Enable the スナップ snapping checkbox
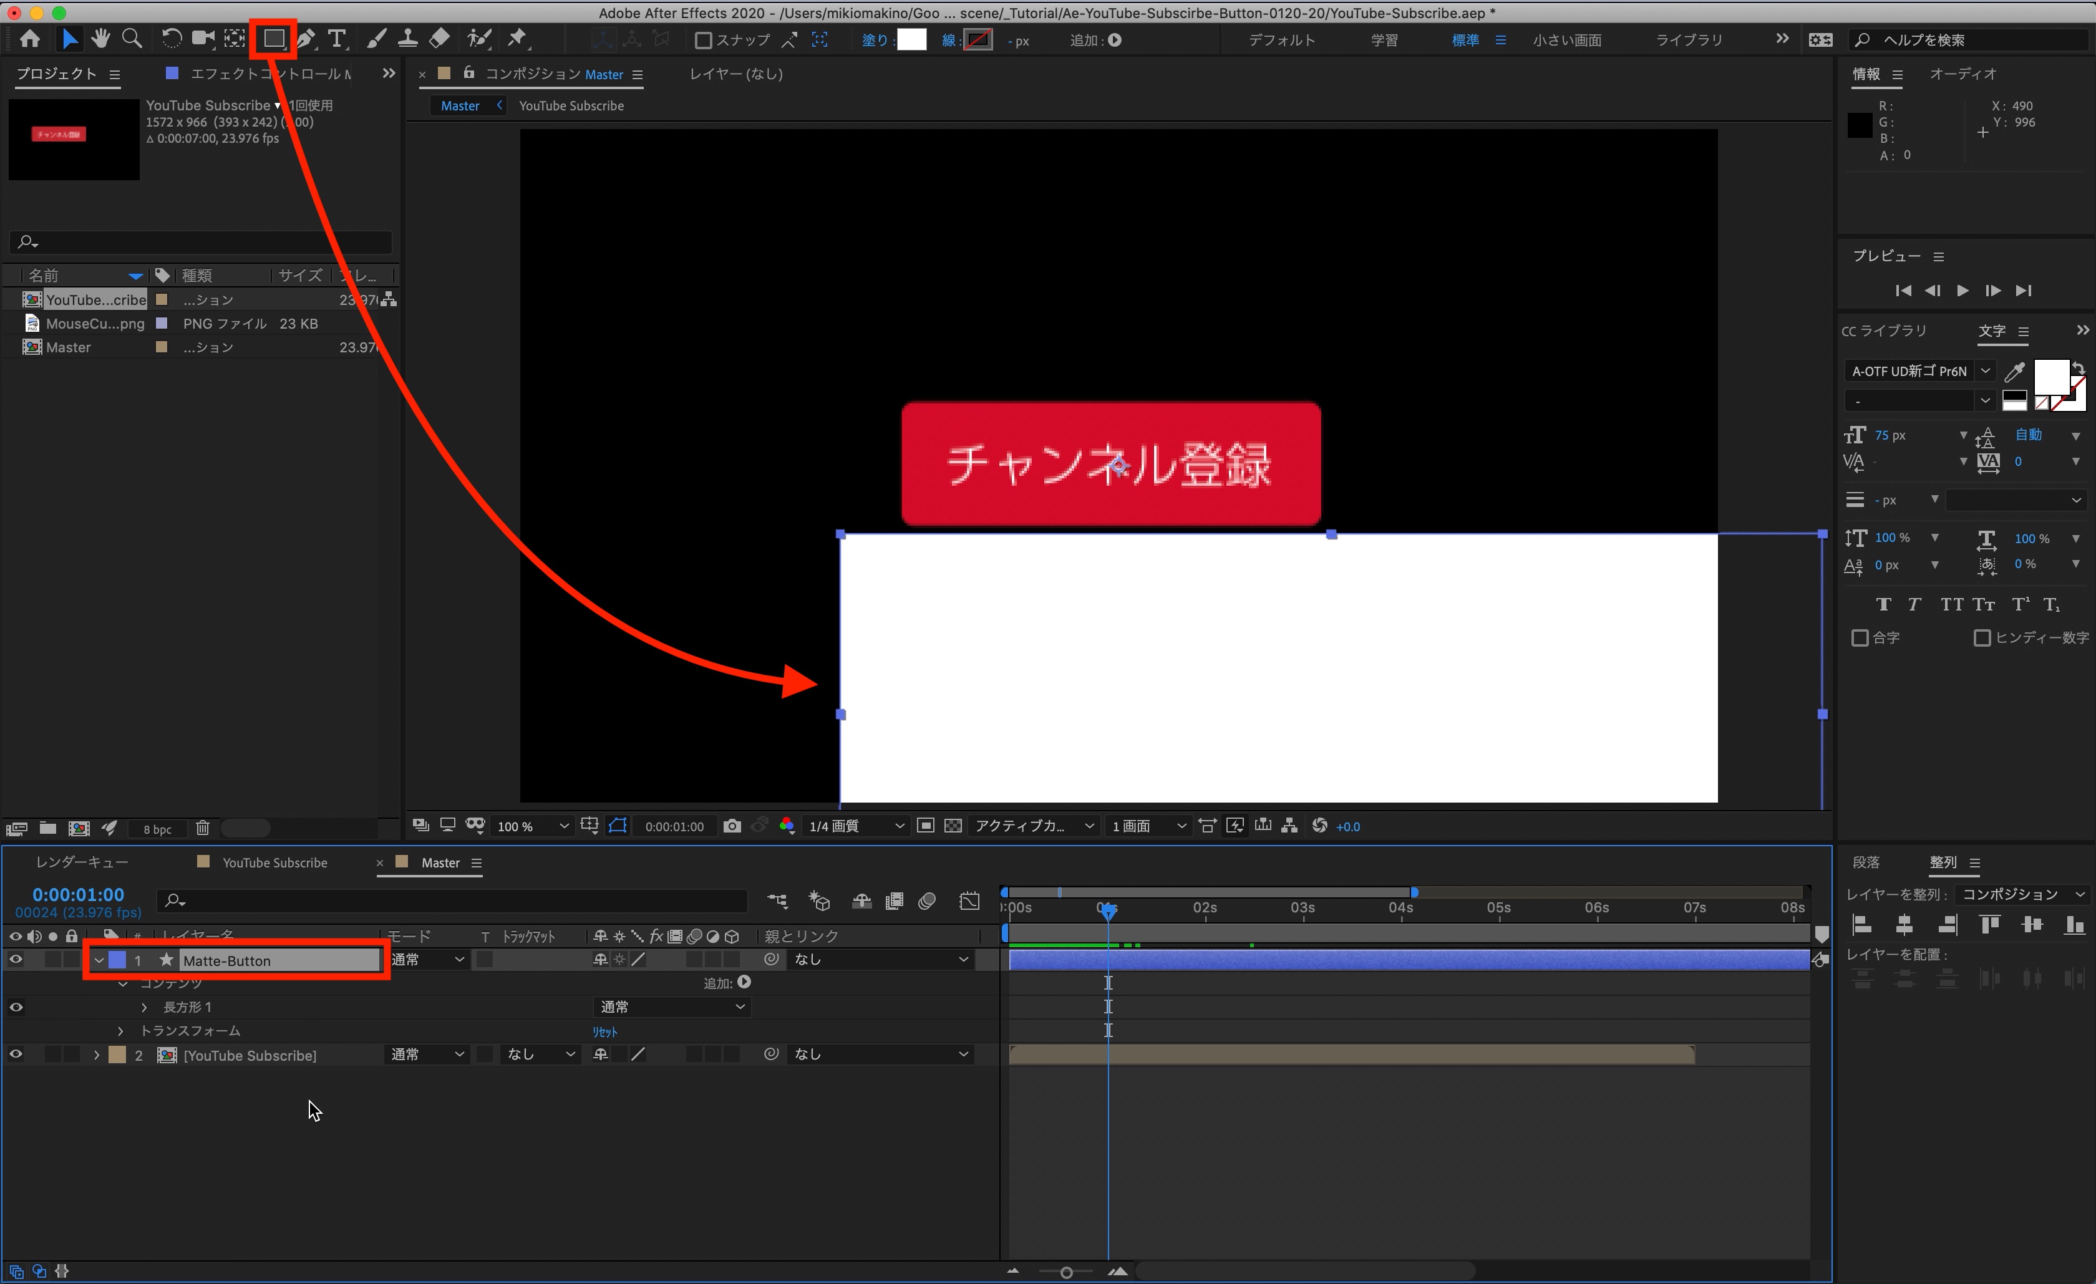2096x1284 pixels. 704,40
